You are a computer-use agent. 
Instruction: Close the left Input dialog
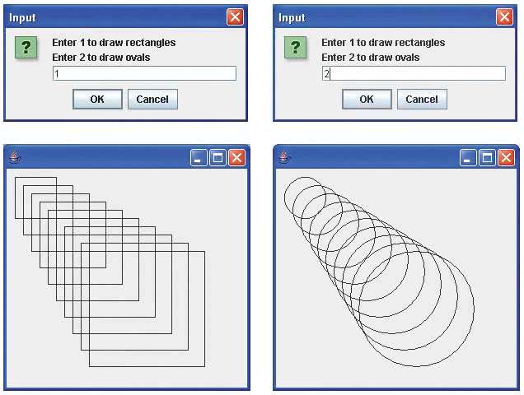pos(236,16)
